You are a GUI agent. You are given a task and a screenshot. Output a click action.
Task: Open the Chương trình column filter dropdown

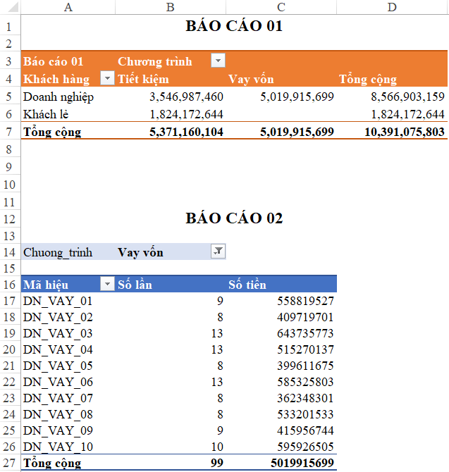click(x=218, y=60)
